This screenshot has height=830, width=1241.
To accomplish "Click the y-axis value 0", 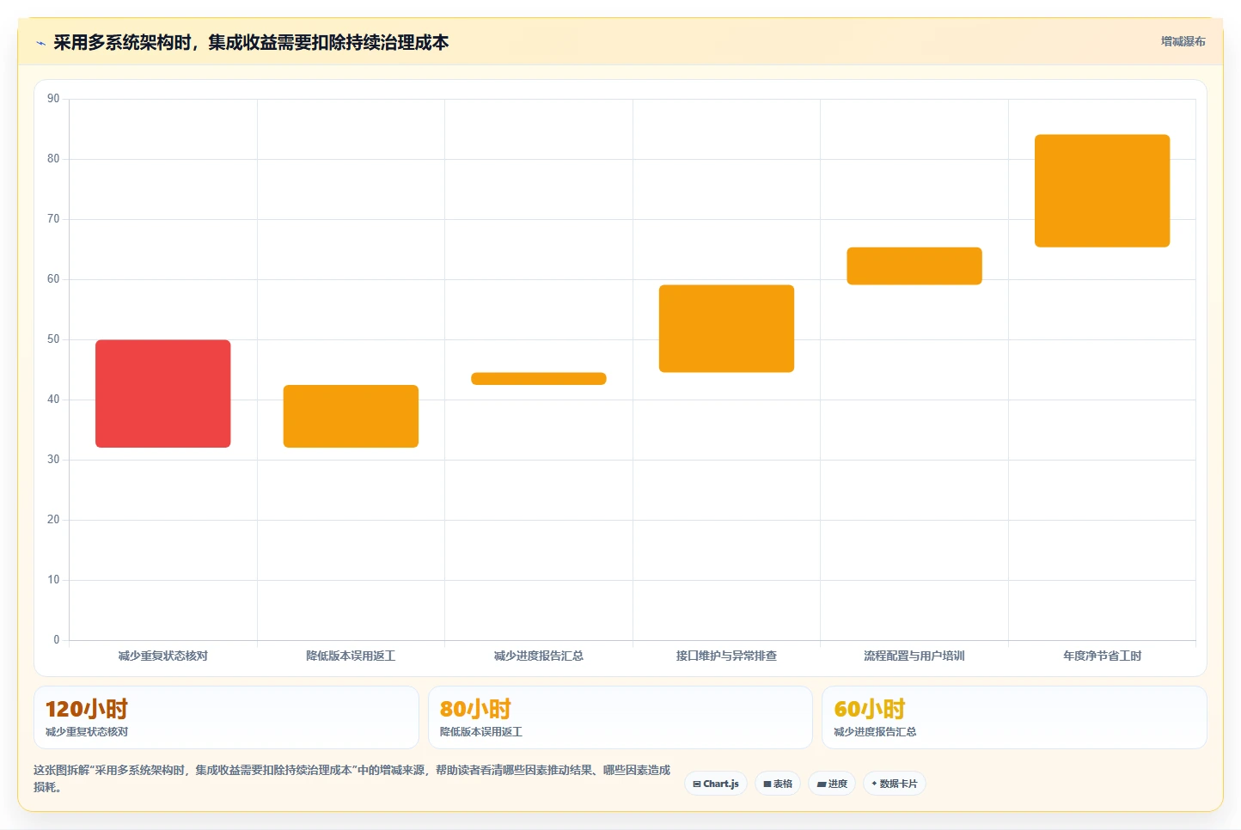I will click(x=57, y=640).
